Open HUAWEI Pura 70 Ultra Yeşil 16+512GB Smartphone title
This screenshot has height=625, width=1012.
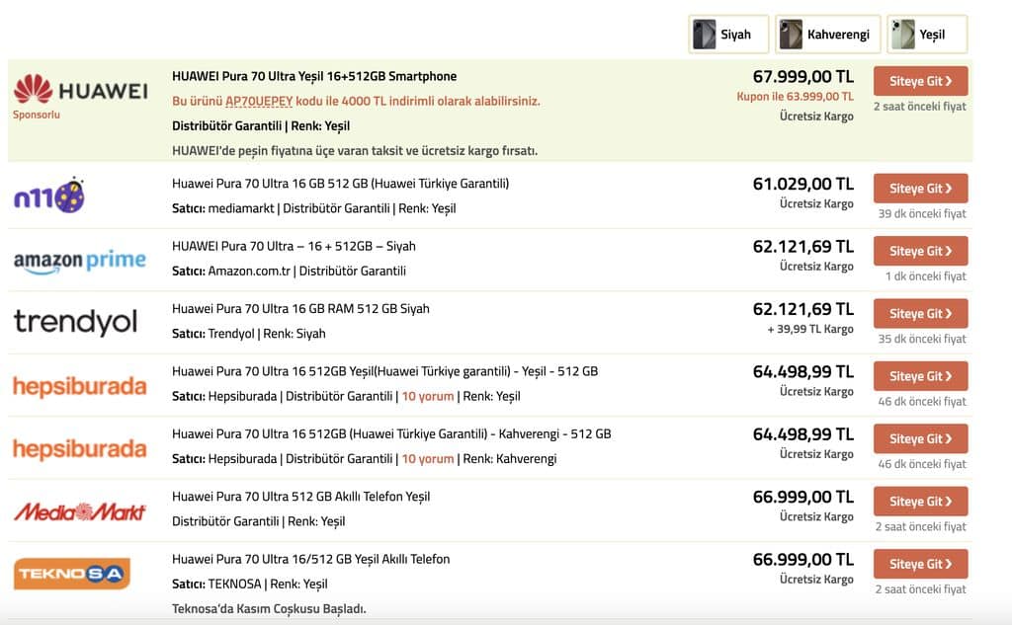[x=314, y=76]
